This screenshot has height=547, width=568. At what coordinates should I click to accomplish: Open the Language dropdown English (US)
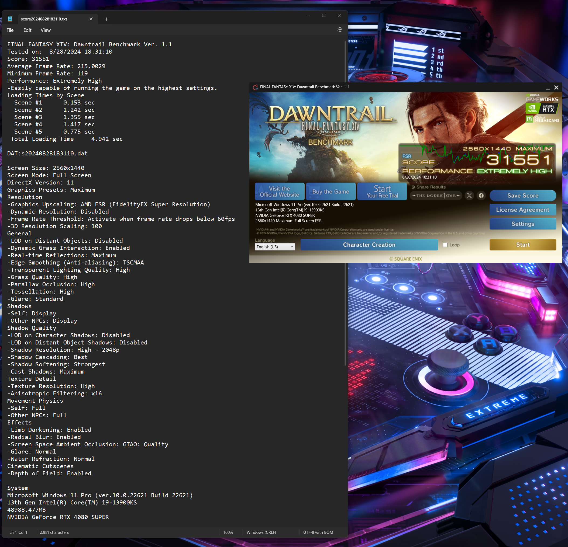(275, 247)
